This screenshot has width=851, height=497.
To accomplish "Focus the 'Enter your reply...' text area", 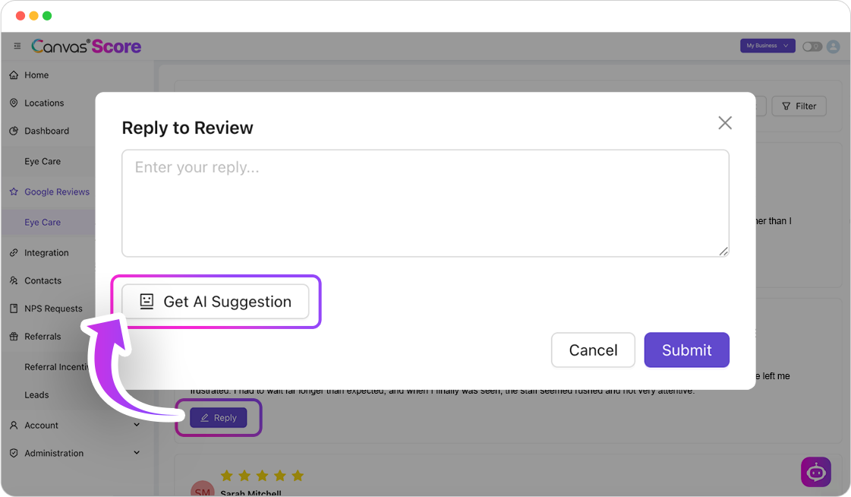I will click(425, 203).
